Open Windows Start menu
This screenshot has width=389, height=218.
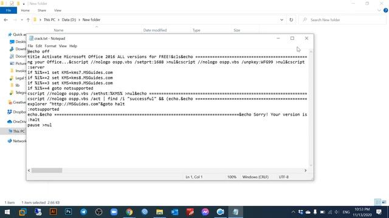pyautogui.click(x=7, y=212)
